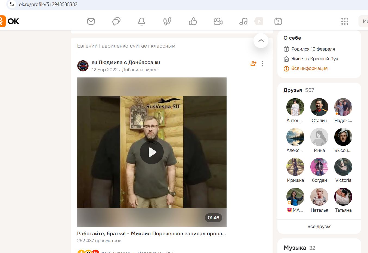Screen dimensions: 368x253
Task: Click the browser address bar URL
Action: pos(48,4)
